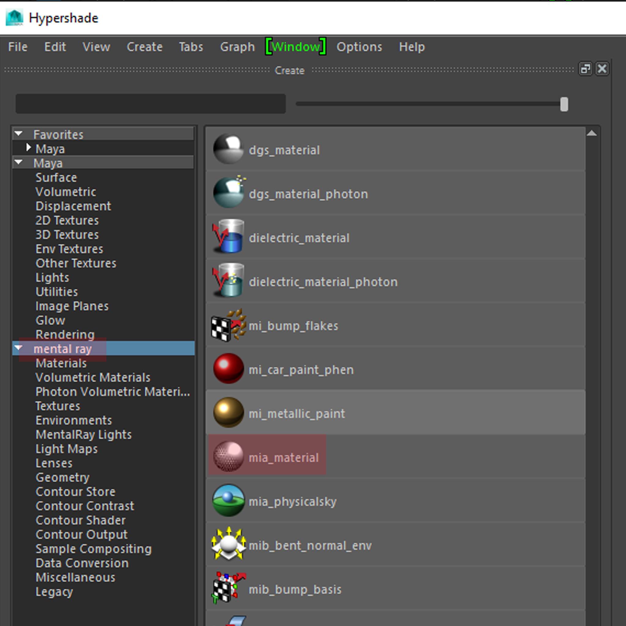The image size is (626, 626).
Task: Choose the red mi_car_paint_phen sphere icon
Action: pos(228,369)
